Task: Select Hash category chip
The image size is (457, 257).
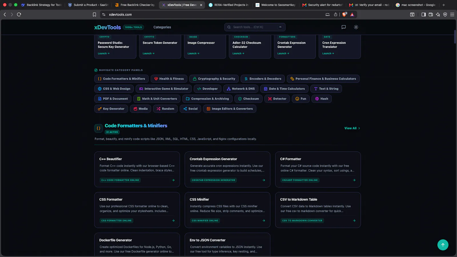Action: coord(321,99)
